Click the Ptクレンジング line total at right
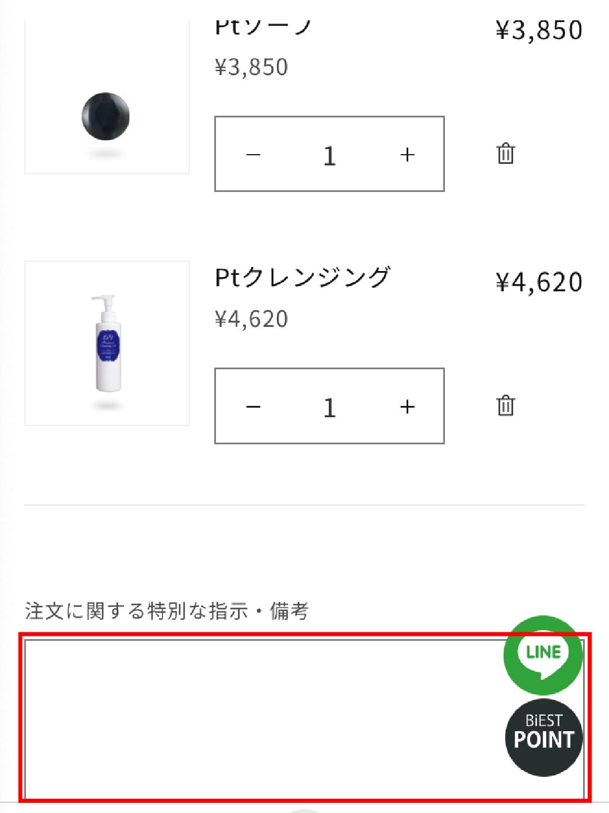The width and height of the screenshot is (609, 813). [539, 282]
